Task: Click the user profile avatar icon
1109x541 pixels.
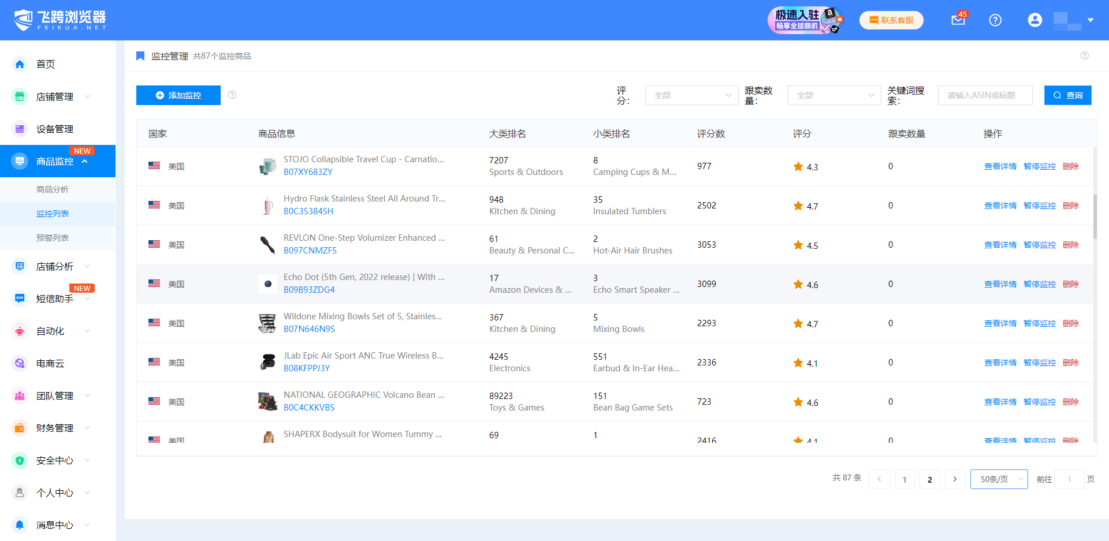Action: pyautogui.click(x=1034, y=20)
